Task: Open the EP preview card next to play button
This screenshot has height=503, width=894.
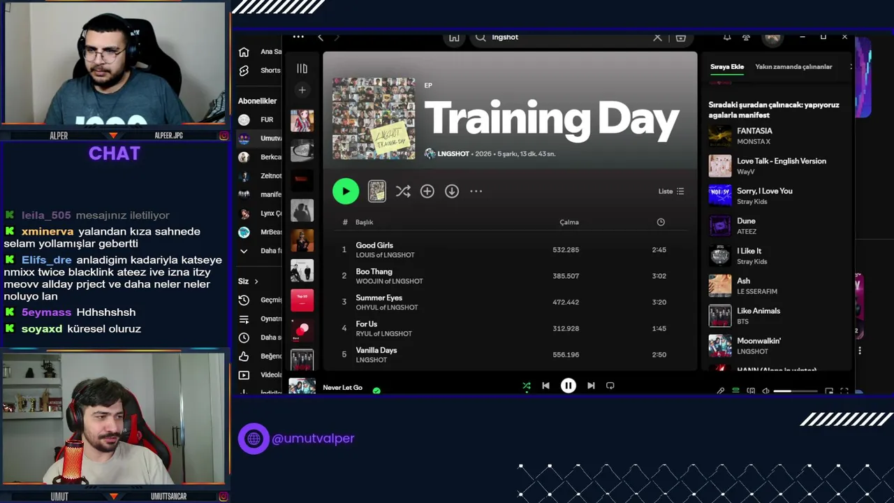Action: click(377, 191)
